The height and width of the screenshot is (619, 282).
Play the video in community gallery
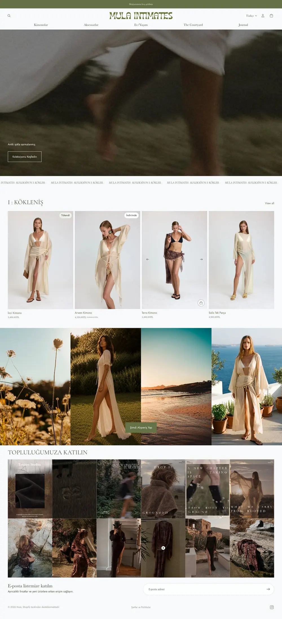(163, 548)
